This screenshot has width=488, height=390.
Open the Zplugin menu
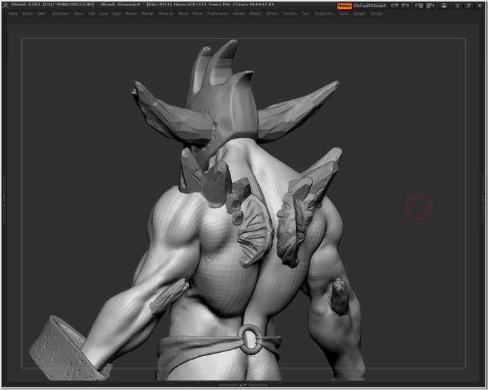click(x=359, y=14)
